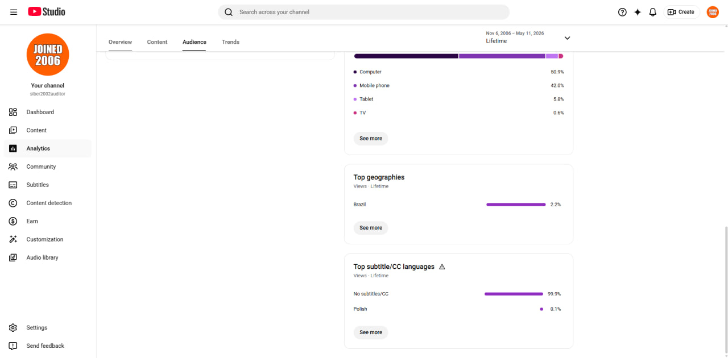Viewport: 728px width, 358px height.
Task: Click the Nov 6, 2006 – May 11, 2026 date text
Action: (515, 33)
